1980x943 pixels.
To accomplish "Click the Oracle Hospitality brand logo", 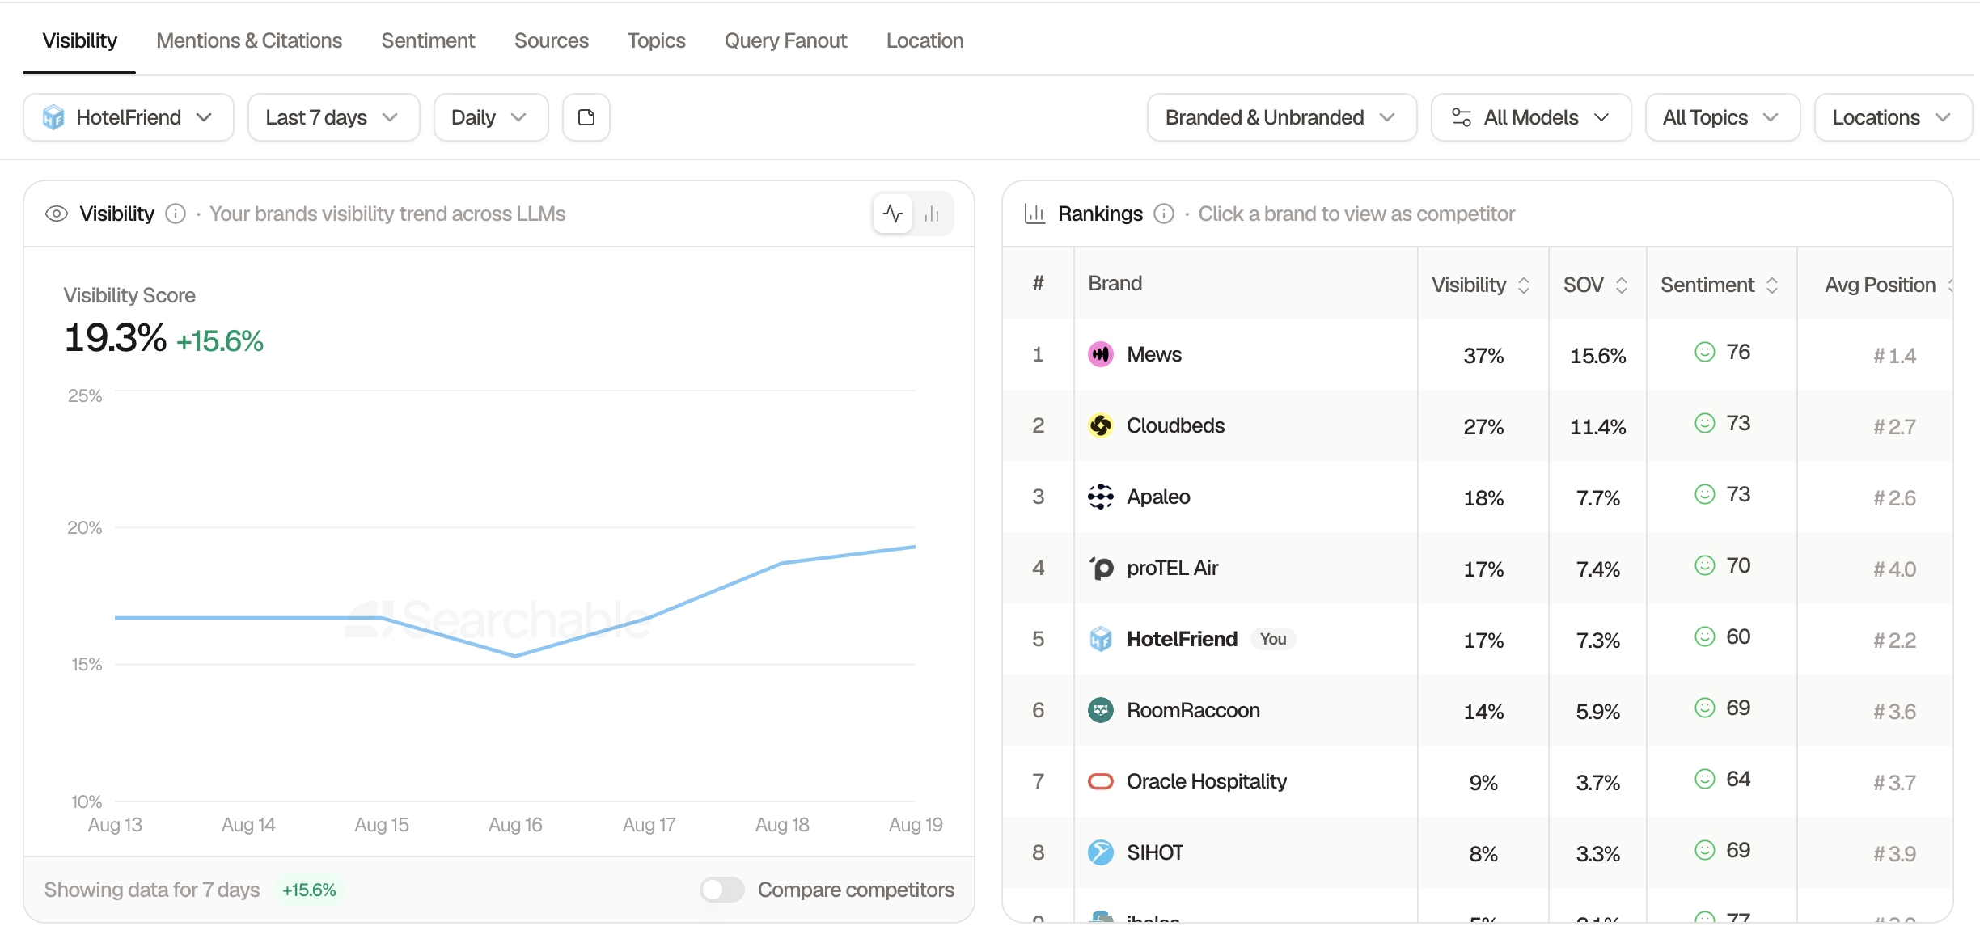I will [x=1100, y=781].
